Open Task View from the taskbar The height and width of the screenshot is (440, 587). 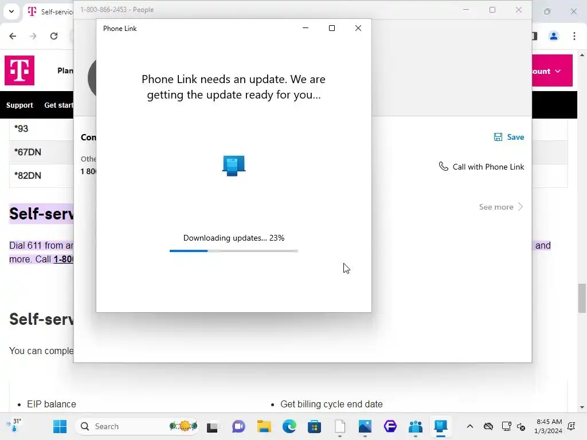(212, 426)
